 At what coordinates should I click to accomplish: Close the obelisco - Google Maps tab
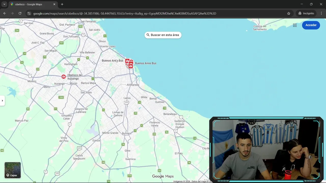[54, 4]
